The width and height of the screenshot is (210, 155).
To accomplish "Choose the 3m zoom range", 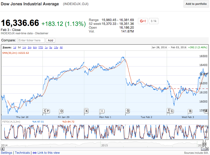I will (x=30, y=47).
